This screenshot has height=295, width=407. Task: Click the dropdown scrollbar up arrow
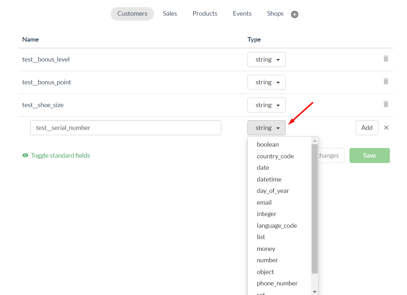(315, 141)
